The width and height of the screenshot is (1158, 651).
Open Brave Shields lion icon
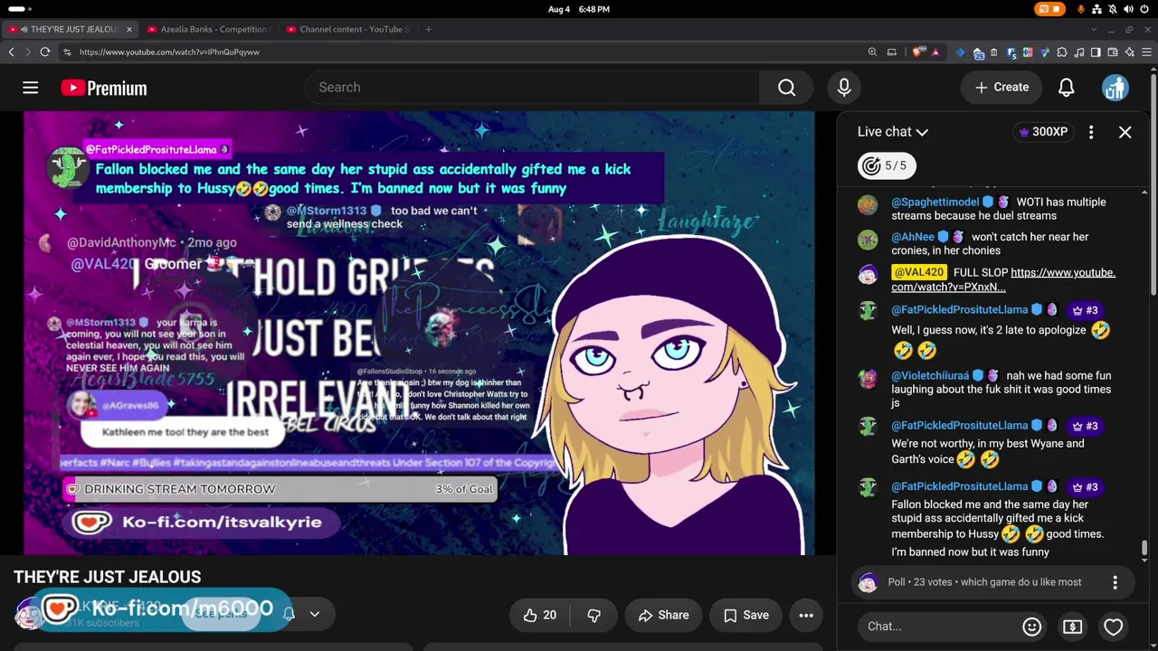(x=919, y=52)
